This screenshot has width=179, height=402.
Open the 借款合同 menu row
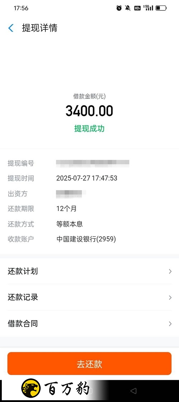pyautogui.click(x=89, y=324)
